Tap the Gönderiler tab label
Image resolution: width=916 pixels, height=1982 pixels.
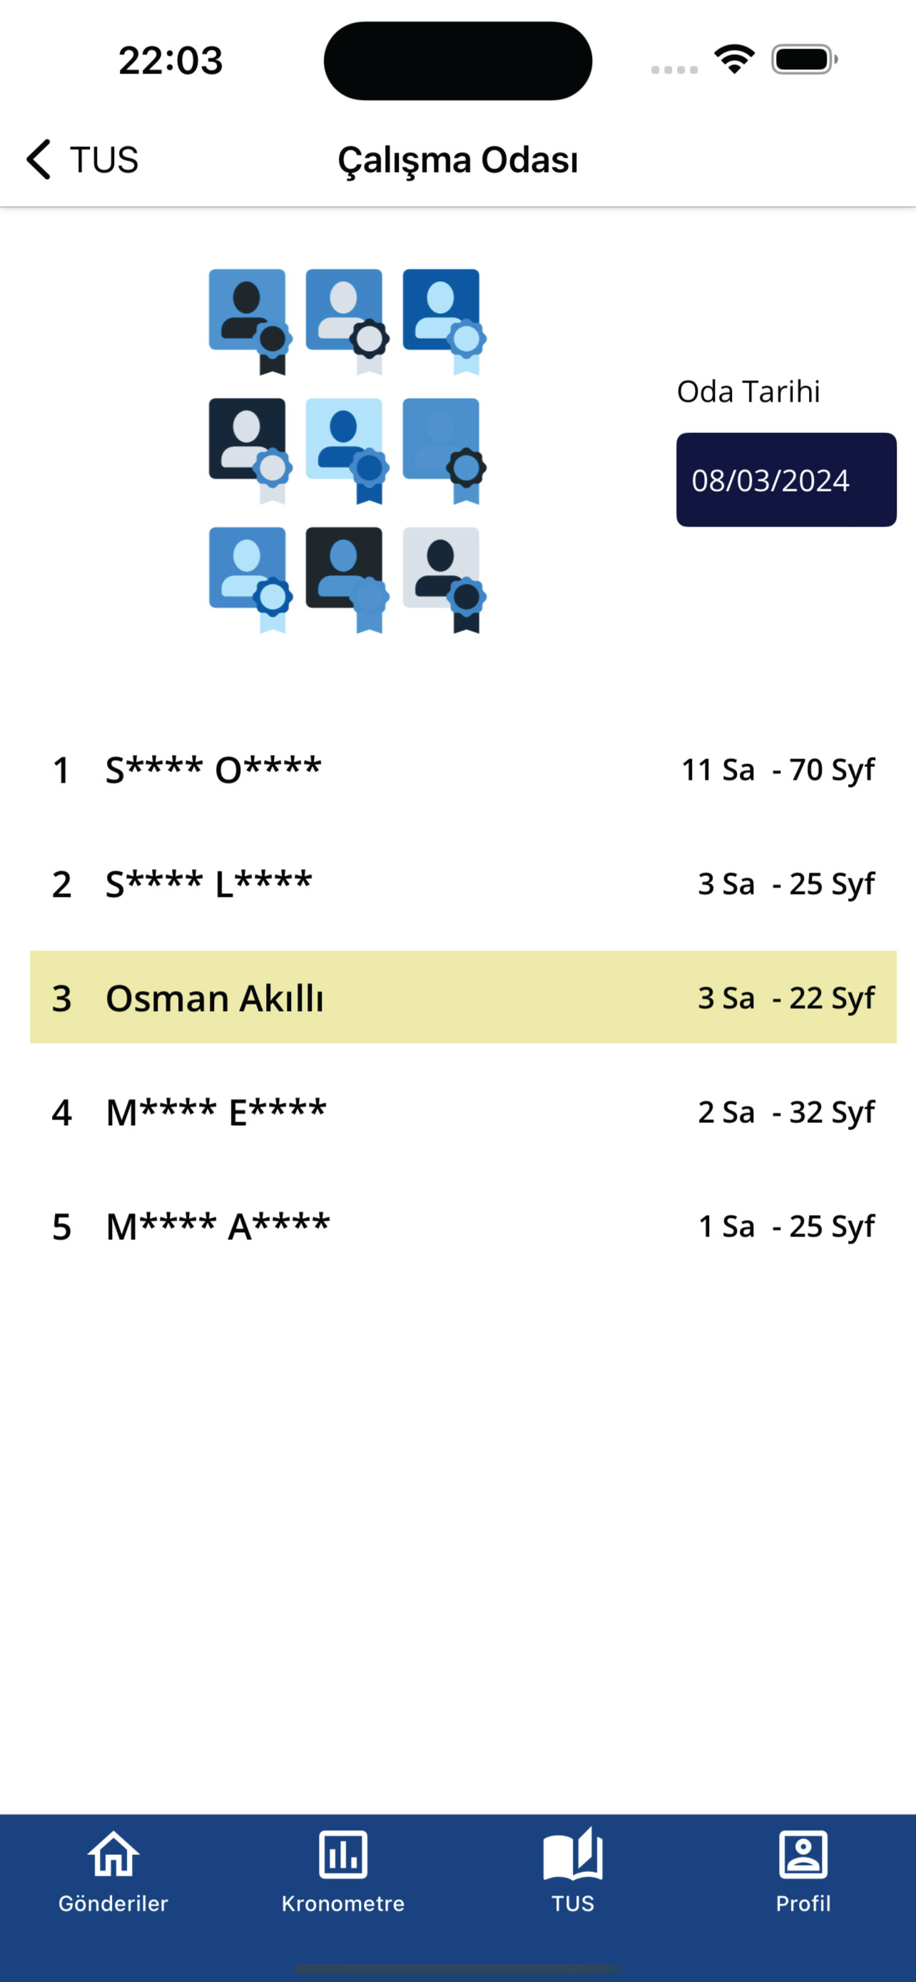coord(113,1903)
